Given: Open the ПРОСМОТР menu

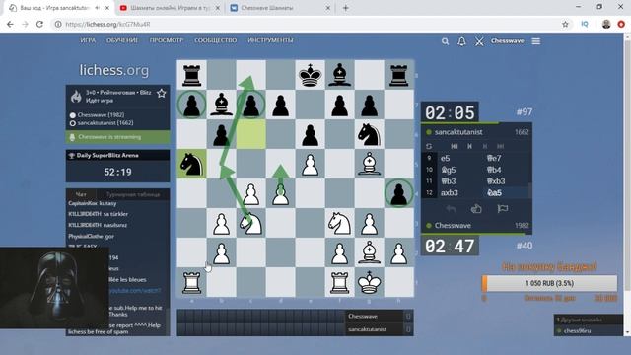Looking at the screenshot, I should pos(167,40).
